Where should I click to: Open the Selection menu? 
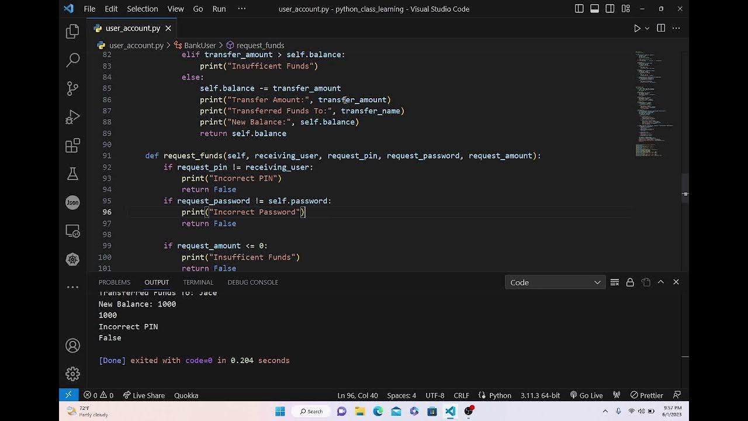pos(143,9)
